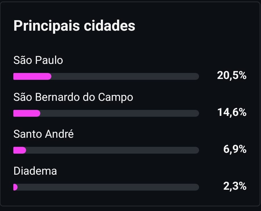Click the bottom border of the cities card
This screenshot has width=261, height=211.
coord(131,205)
